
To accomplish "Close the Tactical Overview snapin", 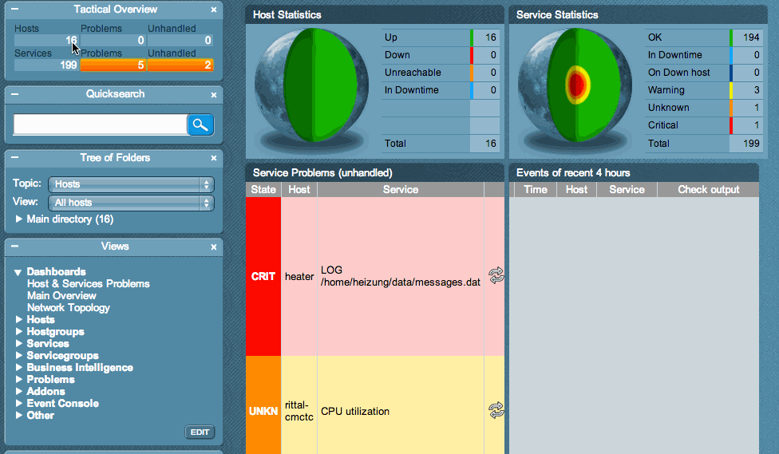I will coord(214,10).
